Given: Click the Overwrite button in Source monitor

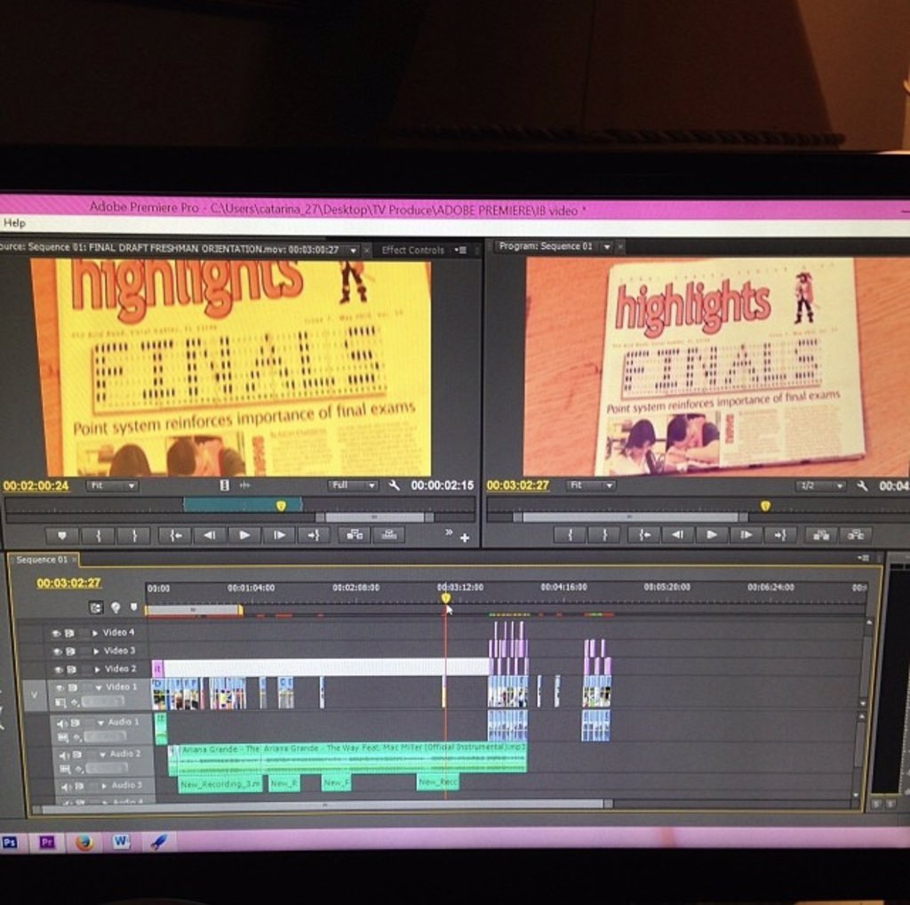Looking at the screenshot, I should point(389,534).
